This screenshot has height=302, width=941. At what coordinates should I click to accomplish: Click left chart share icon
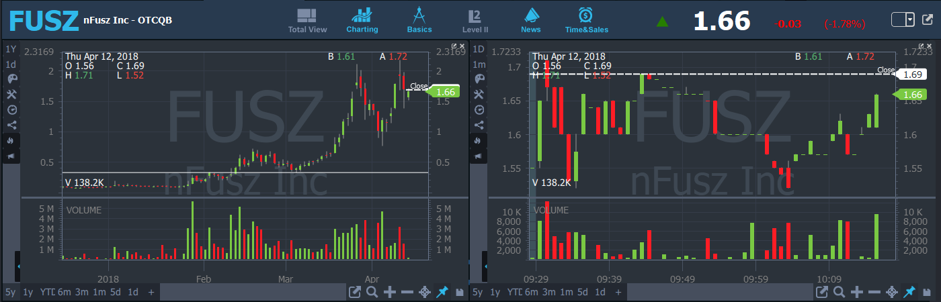11,125
